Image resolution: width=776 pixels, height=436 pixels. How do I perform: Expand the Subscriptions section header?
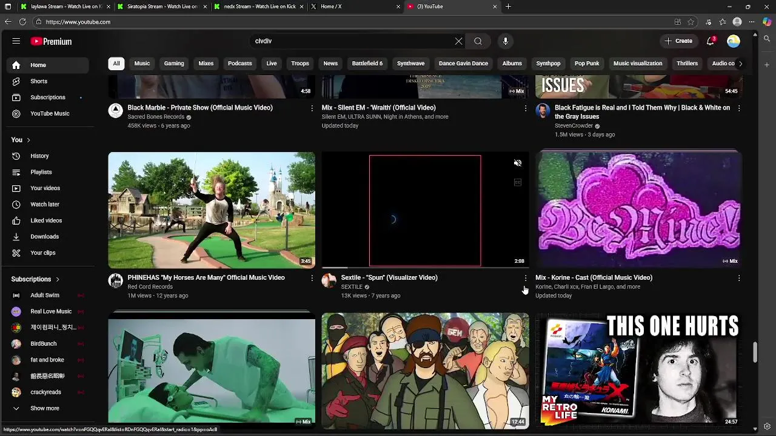click(35, 279)
